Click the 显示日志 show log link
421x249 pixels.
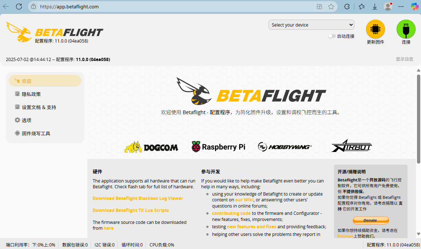click(404, 59)
